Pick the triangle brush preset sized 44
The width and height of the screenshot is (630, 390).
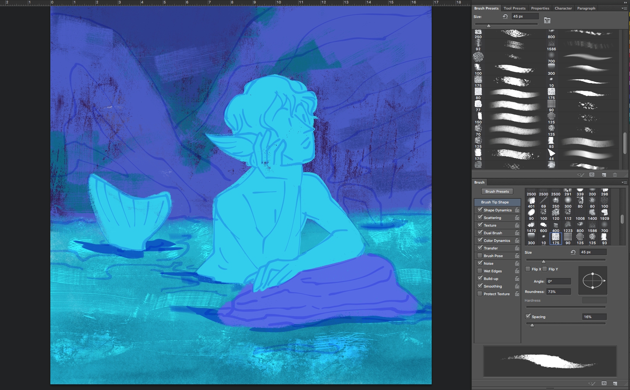click(551, 153)
